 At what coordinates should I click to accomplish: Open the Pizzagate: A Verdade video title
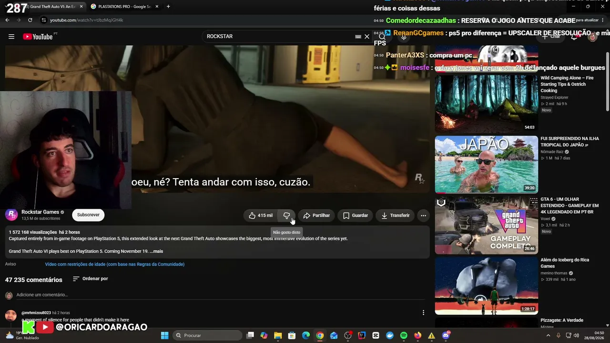pyautogui.click(x=562, y=320)
